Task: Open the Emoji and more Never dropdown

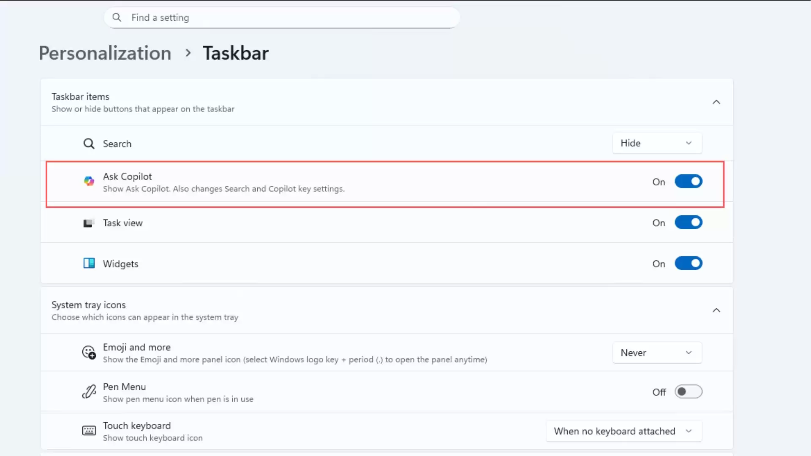Action: pyautogui.click(x=657, y=353)
